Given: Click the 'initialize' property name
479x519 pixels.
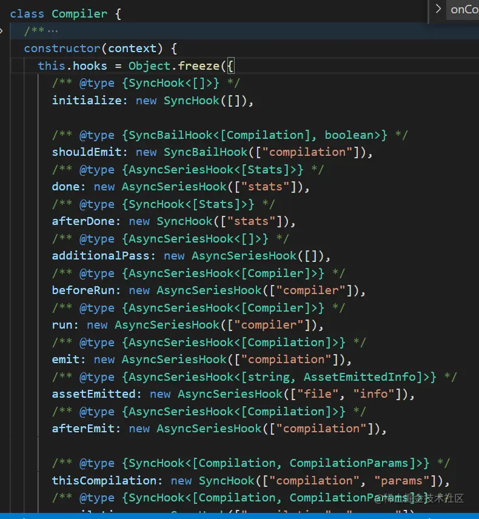Looking at the screenshot, I should point(87,100).
